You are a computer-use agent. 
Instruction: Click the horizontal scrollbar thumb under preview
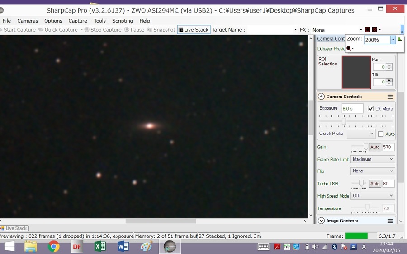[161, 221]
